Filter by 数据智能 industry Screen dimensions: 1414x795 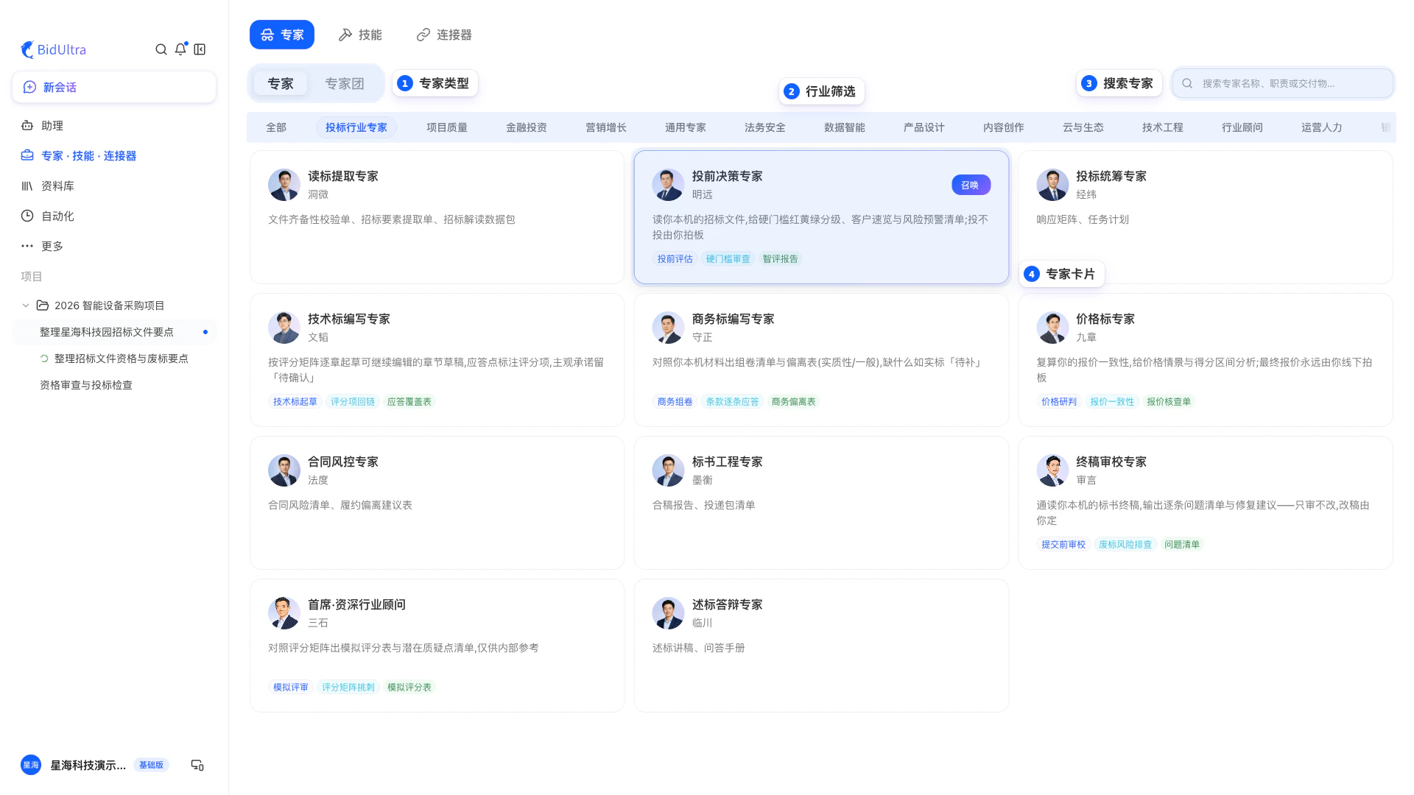click(x=845, y=127)
